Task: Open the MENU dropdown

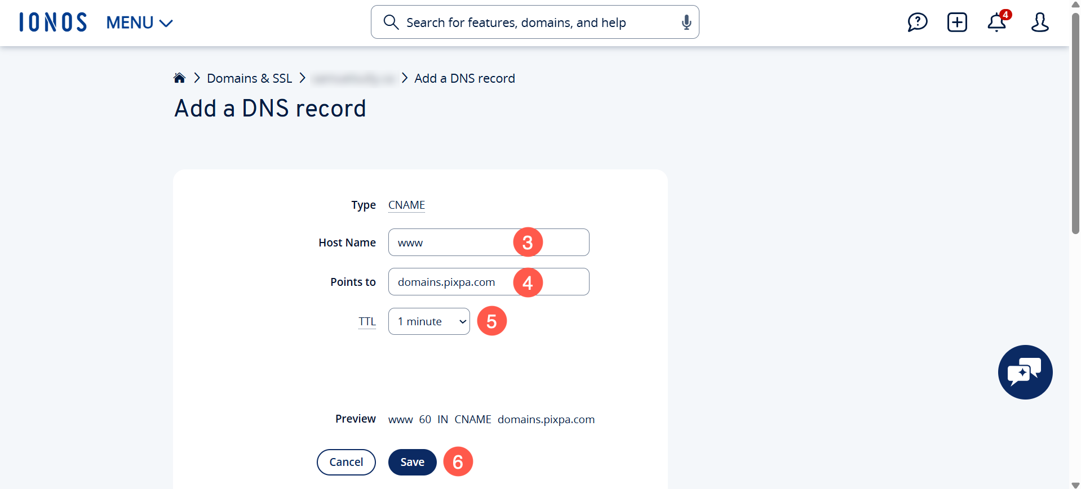Action: pyautogui.click(x=139, y=23)
